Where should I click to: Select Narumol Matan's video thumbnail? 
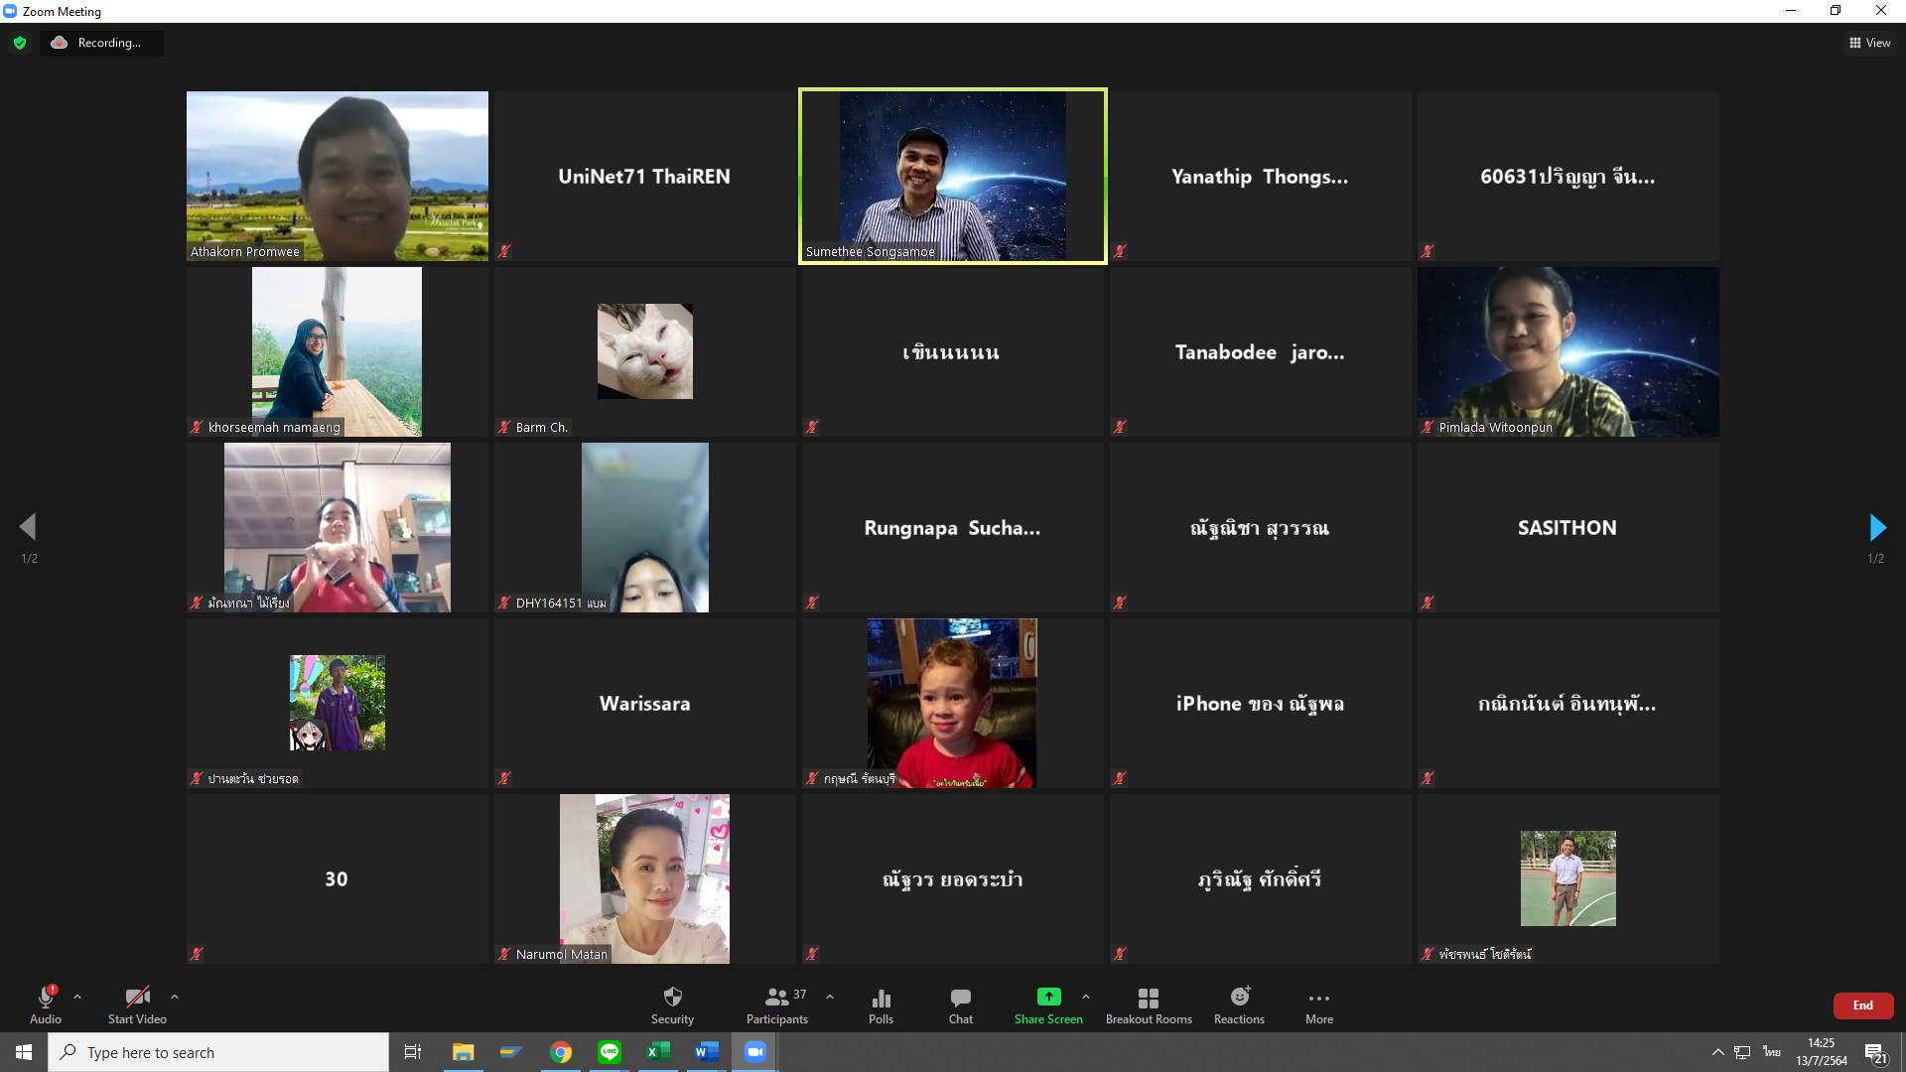click(644, 878)
